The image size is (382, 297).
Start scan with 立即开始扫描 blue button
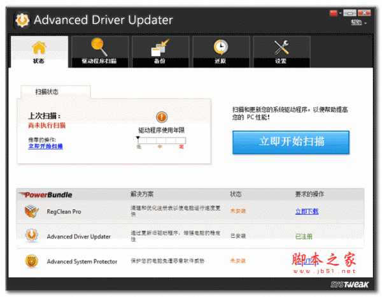(291, 142)
